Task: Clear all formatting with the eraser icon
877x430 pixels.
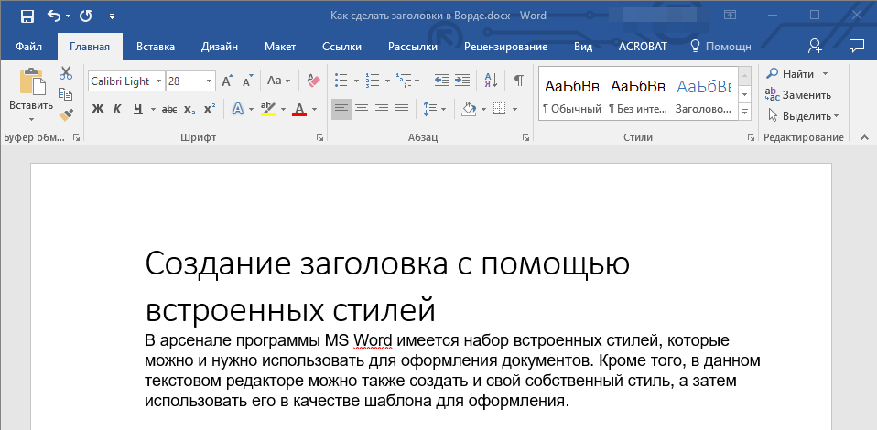Action: click(314, 81)
